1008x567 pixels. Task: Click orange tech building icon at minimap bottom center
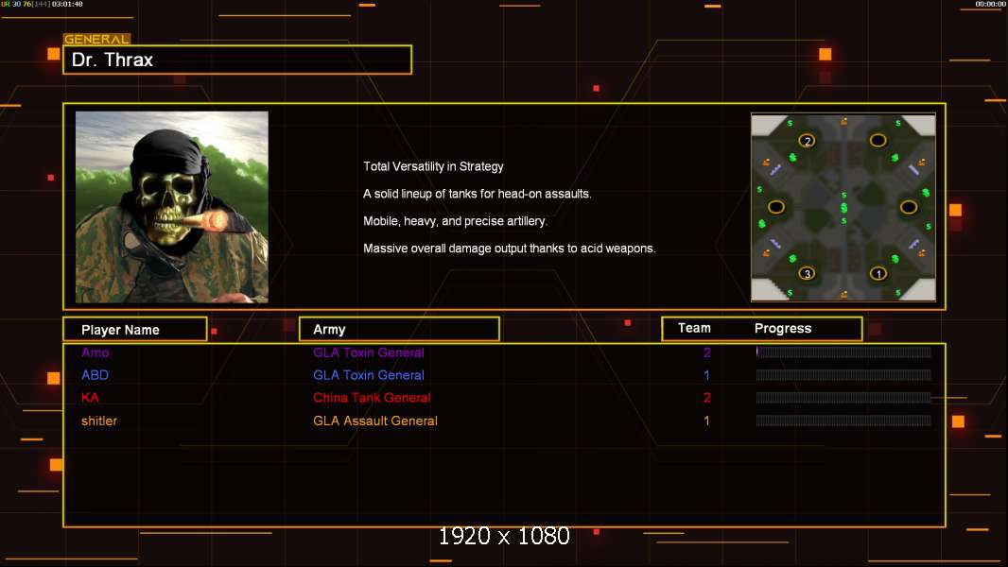(x=843, y=294)
